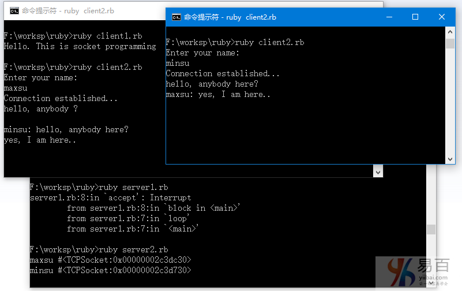
Task: Click empty scrollbar track in front window
Action: 450,104
